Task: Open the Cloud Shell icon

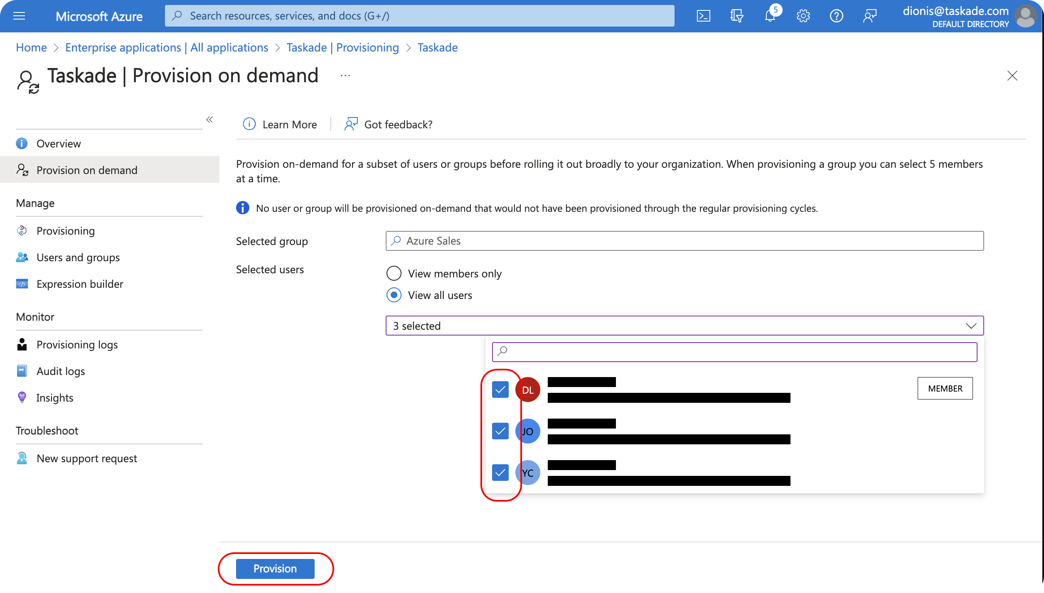Action: [x=703, y=16]
